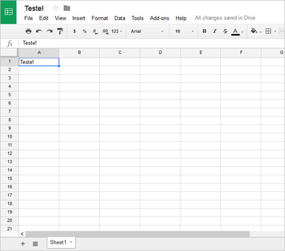
Task: Click the print icon
Action: coord(28,31)
